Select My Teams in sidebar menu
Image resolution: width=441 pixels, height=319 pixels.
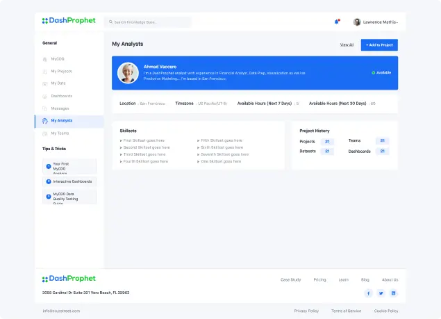(x=60, y=133)
